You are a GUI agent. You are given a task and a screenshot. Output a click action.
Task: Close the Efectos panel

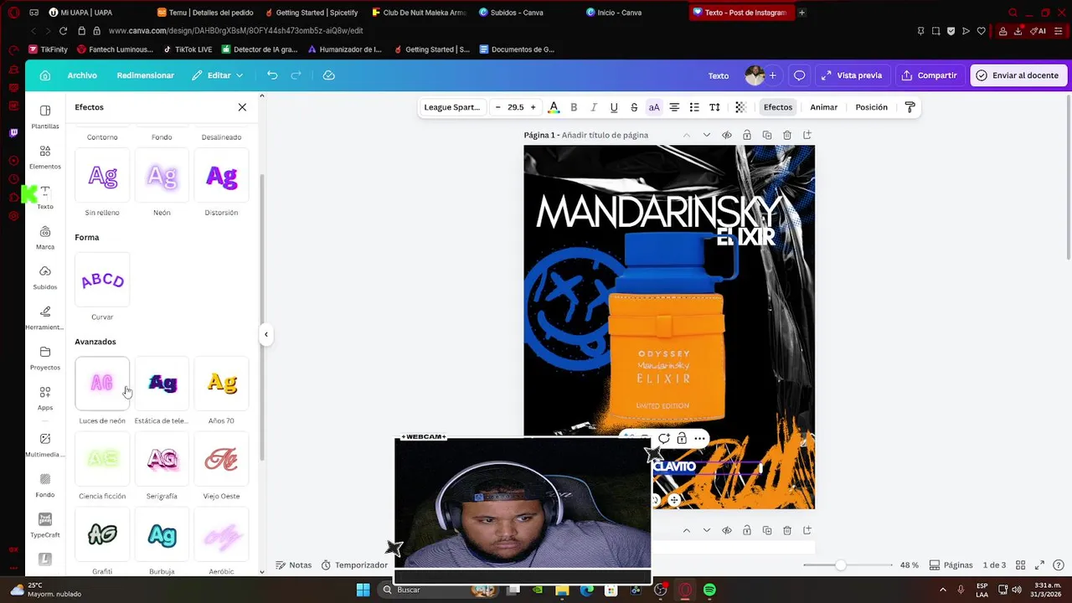[x=242, y=107]
